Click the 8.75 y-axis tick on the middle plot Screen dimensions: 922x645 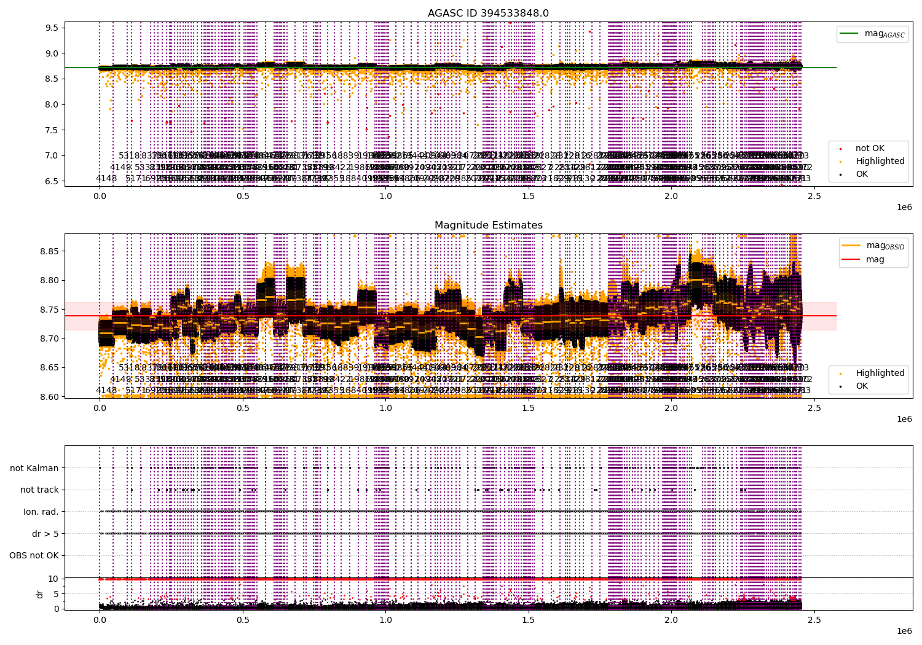(49, 310)
